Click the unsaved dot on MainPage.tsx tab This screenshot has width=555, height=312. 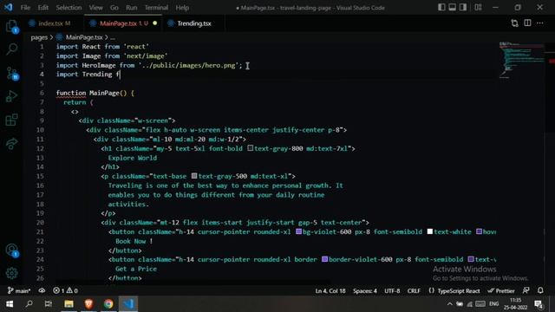(x=154, y=23)
